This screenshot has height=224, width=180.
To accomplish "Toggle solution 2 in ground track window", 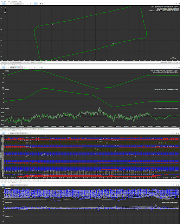I will click(6, 4).
